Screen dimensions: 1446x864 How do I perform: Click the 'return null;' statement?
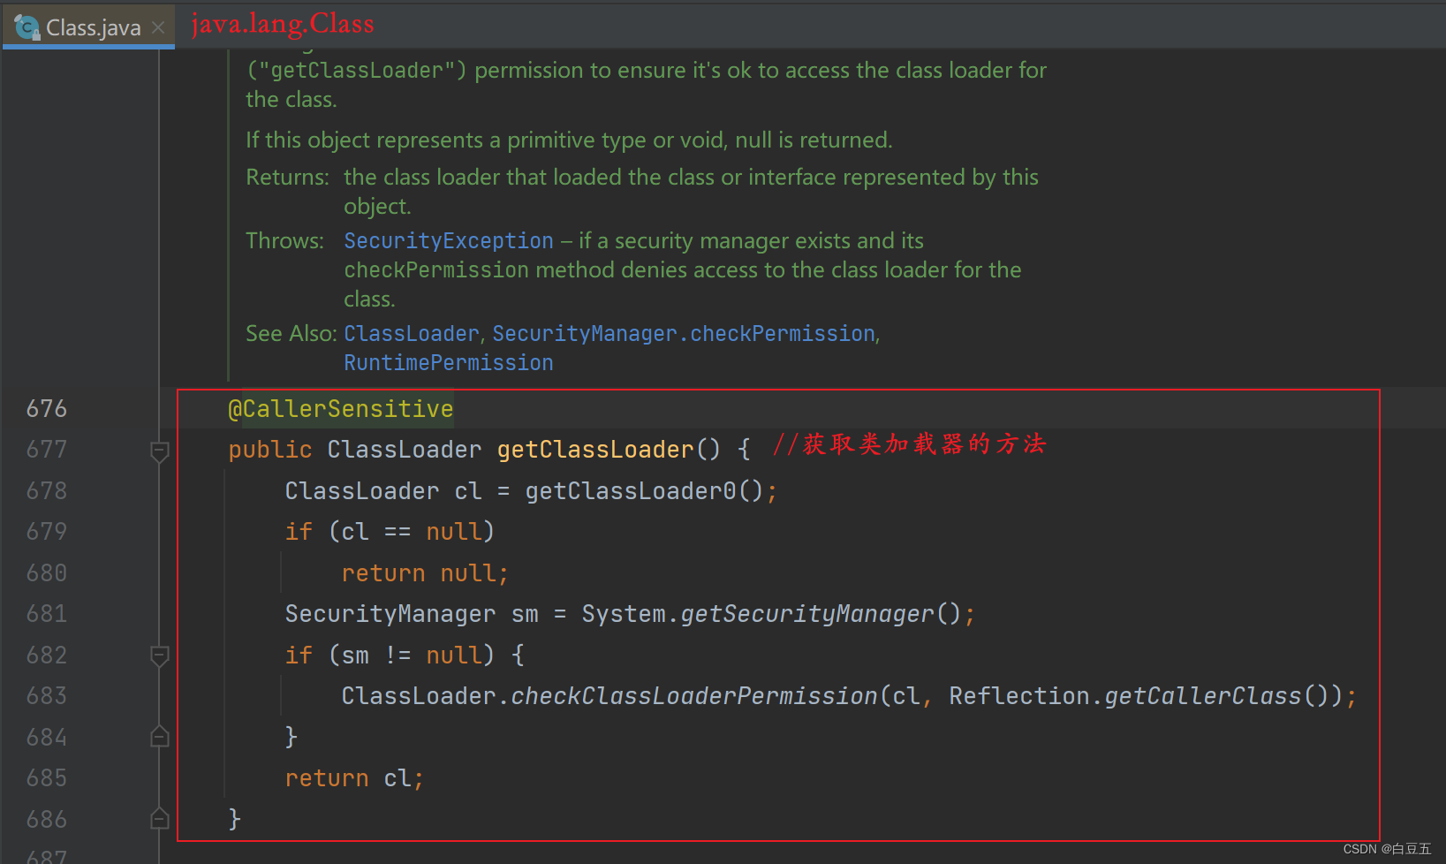(x=425, y=573)
